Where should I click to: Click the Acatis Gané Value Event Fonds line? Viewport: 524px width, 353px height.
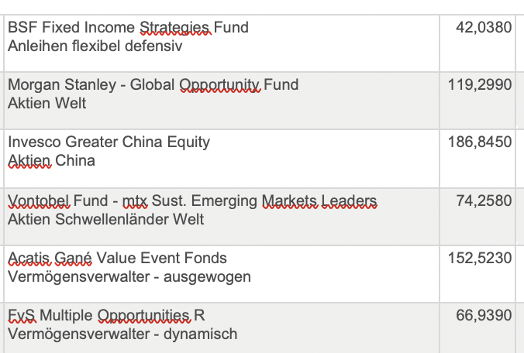(117, 259)
